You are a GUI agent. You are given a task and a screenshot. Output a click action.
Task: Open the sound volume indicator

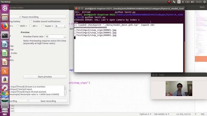192,2
